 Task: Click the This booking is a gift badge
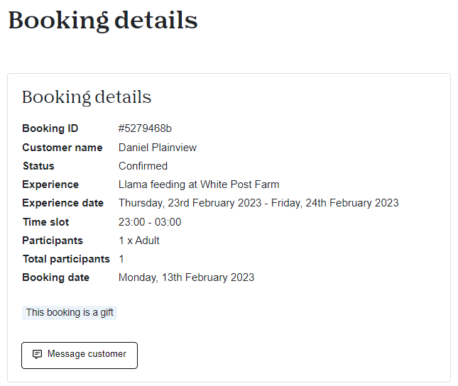tap(70, 313)
